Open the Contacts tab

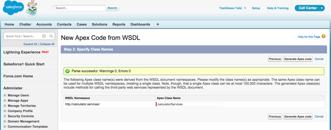[64, 24]
